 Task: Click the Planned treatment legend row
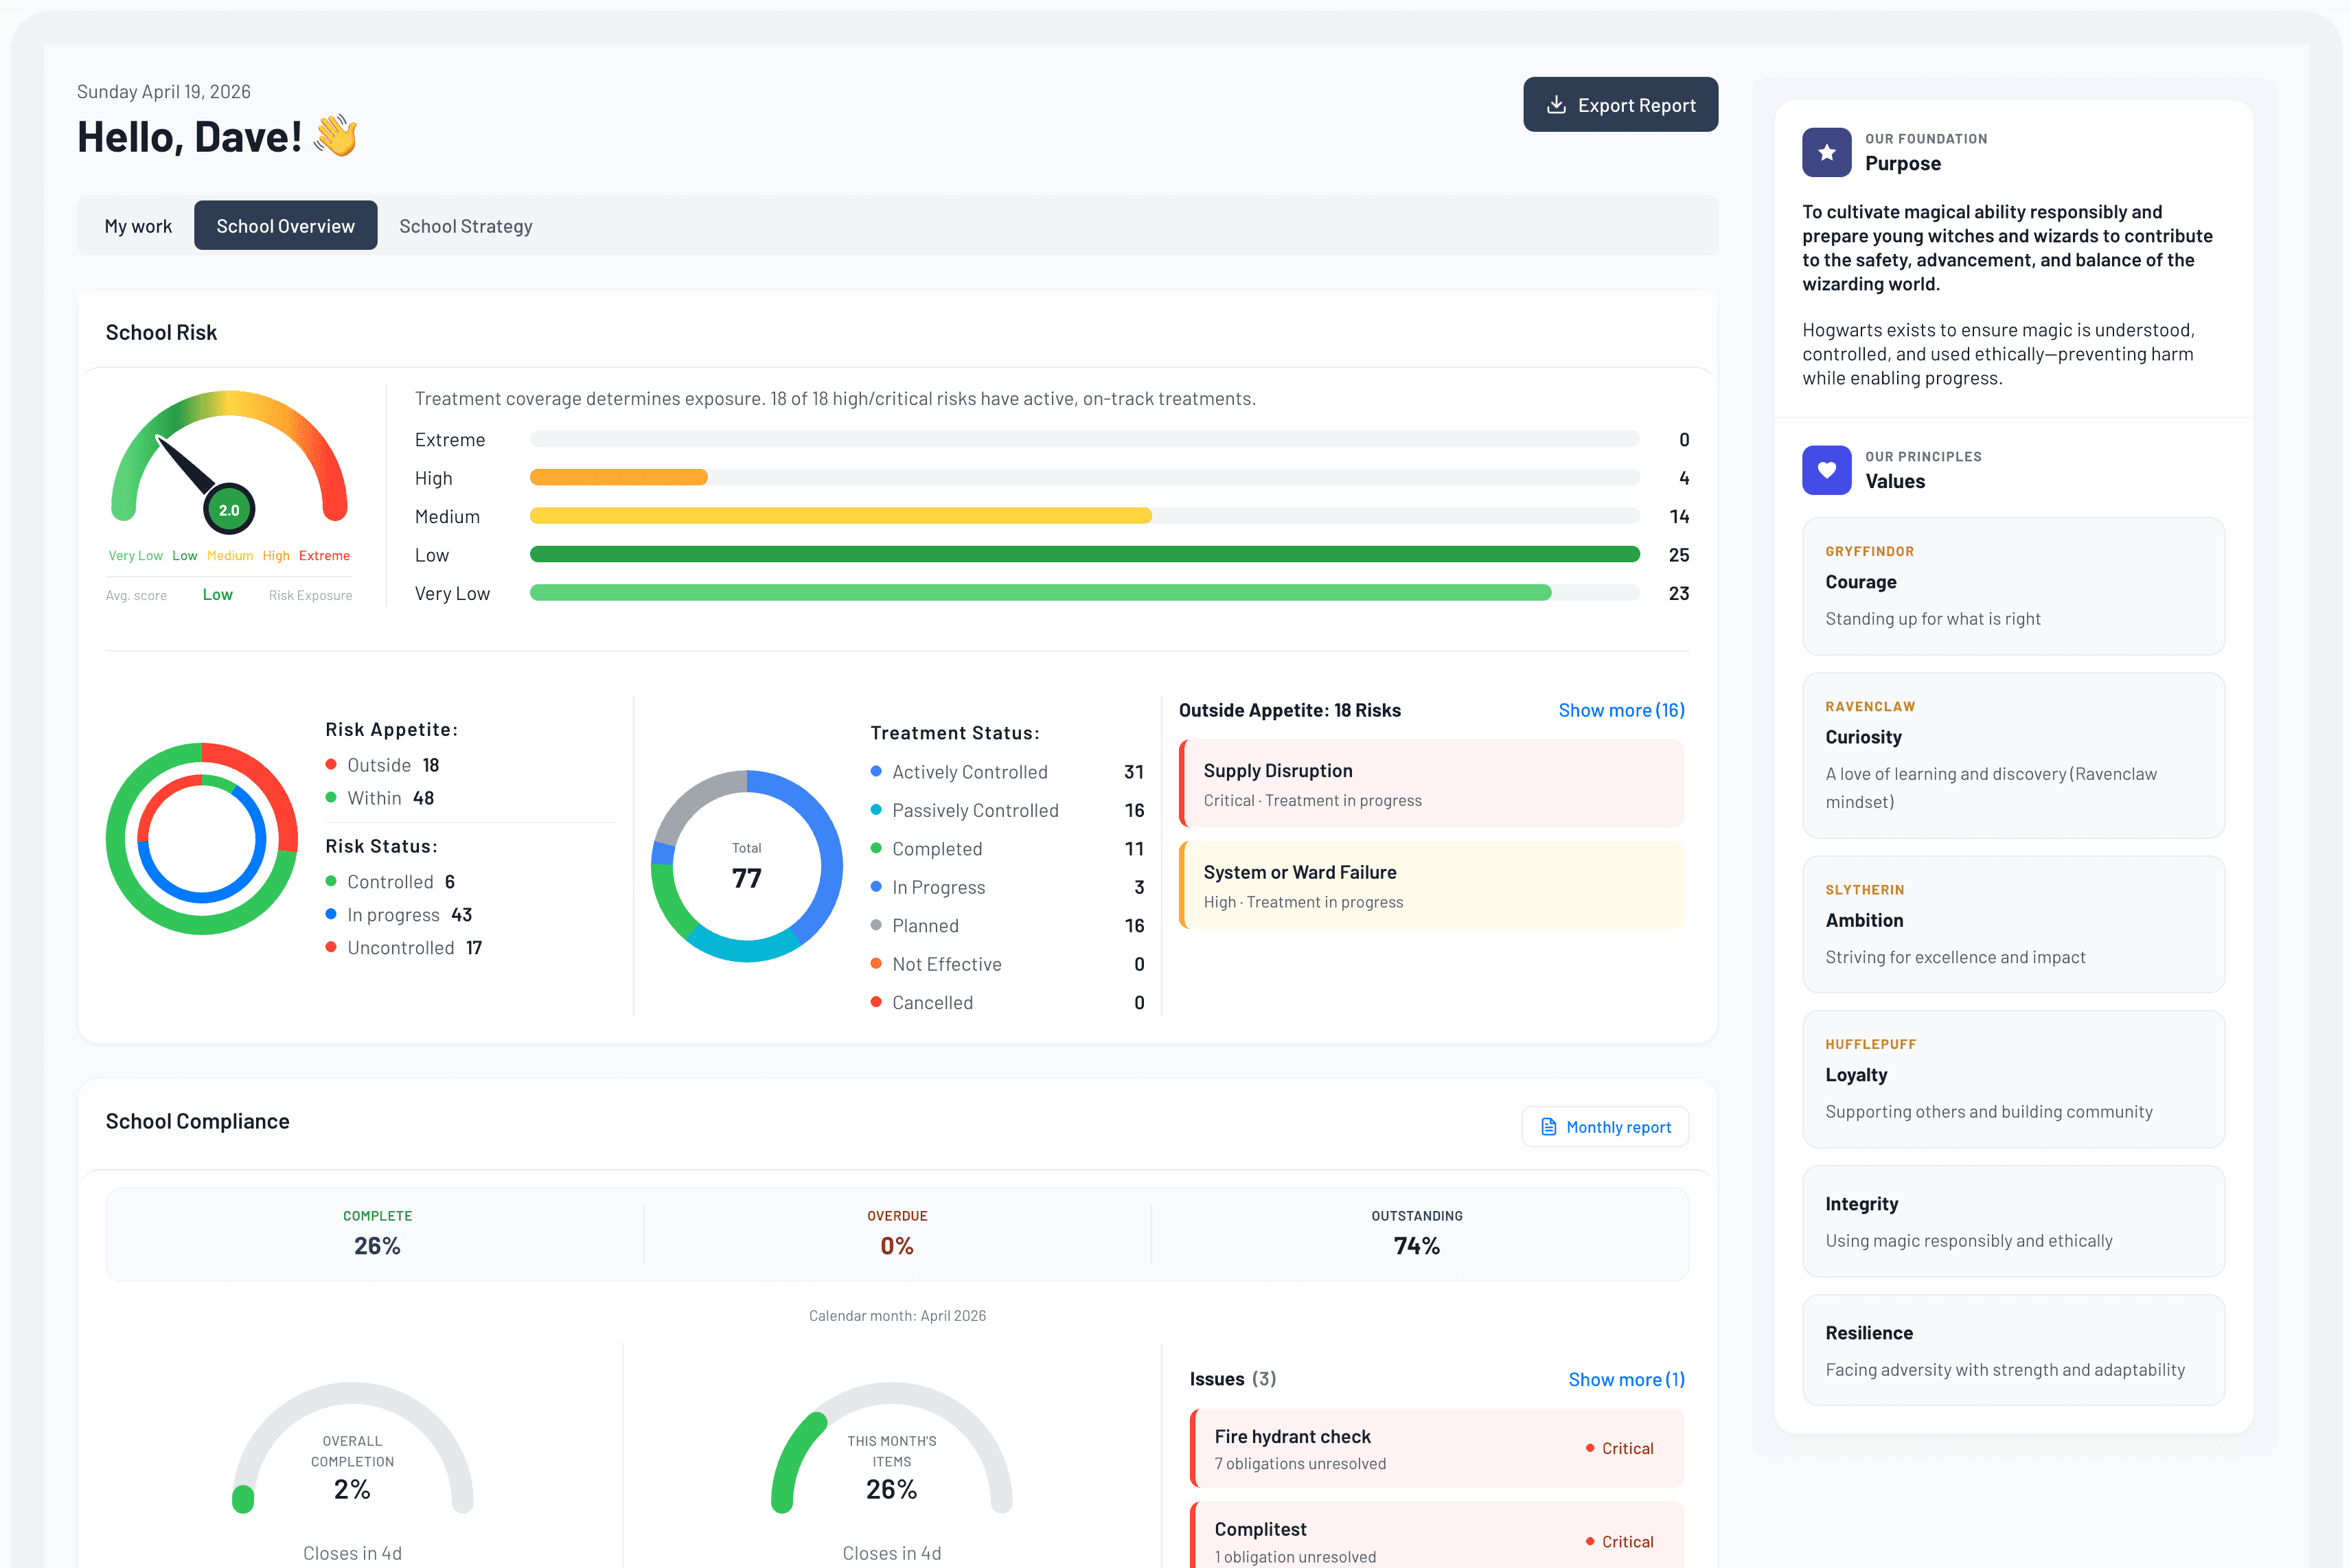(1007, 926)
